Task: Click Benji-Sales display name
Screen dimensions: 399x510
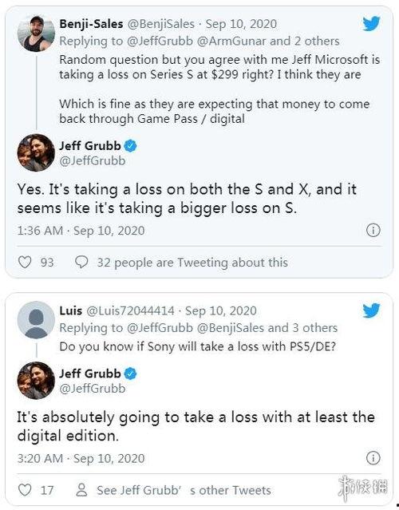Action: [91, 24]
